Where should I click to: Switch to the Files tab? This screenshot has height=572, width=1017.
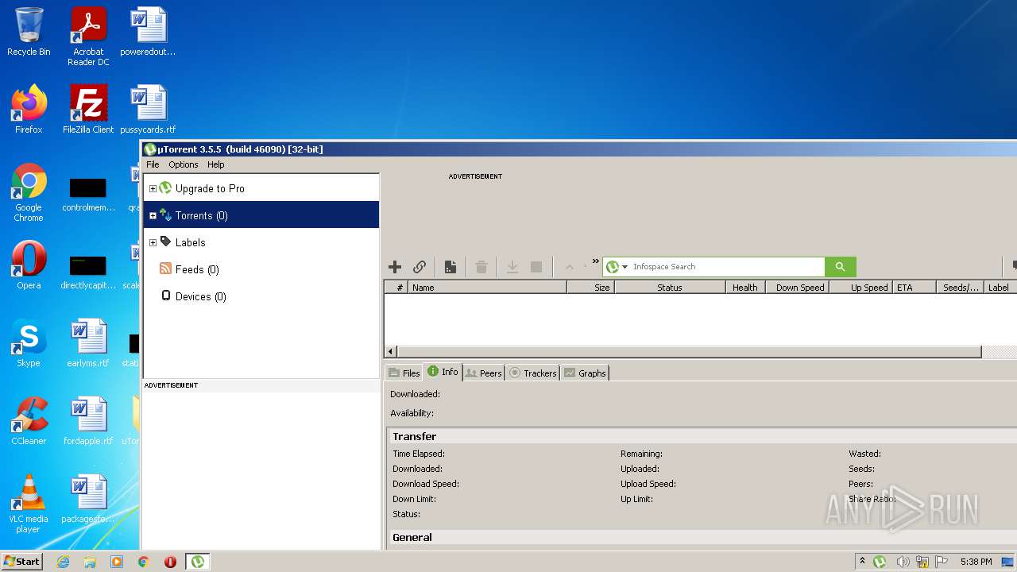(404, 373)
